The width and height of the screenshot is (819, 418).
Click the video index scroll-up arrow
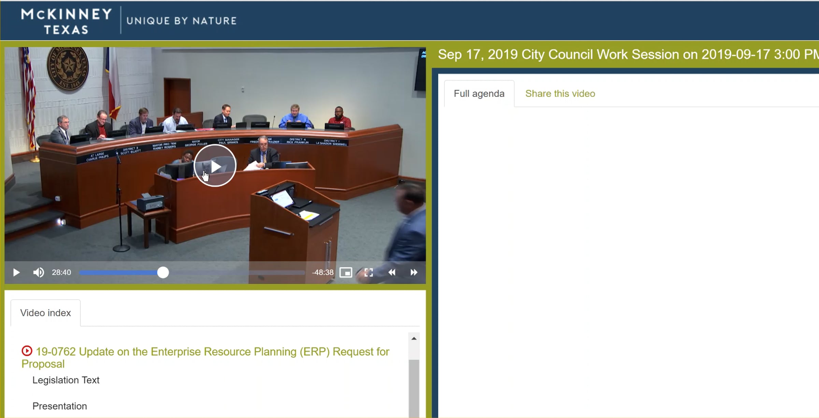414,338
